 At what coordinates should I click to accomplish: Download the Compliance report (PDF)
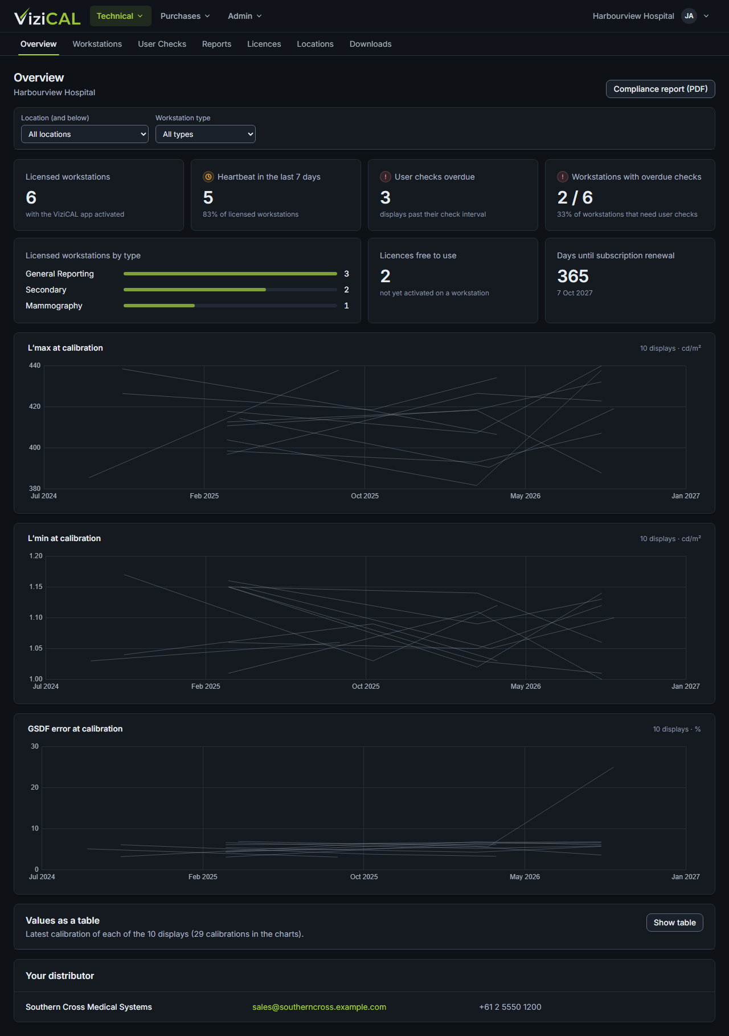661,89
